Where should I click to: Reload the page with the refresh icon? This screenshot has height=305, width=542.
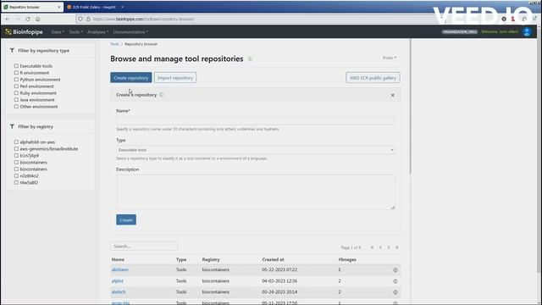pos(28,19)
